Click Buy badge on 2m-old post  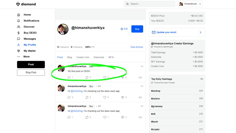[x=91, y=86]
